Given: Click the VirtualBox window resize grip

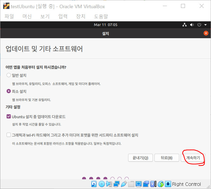Looking at the screenshot, I should (x=208, y=187).
